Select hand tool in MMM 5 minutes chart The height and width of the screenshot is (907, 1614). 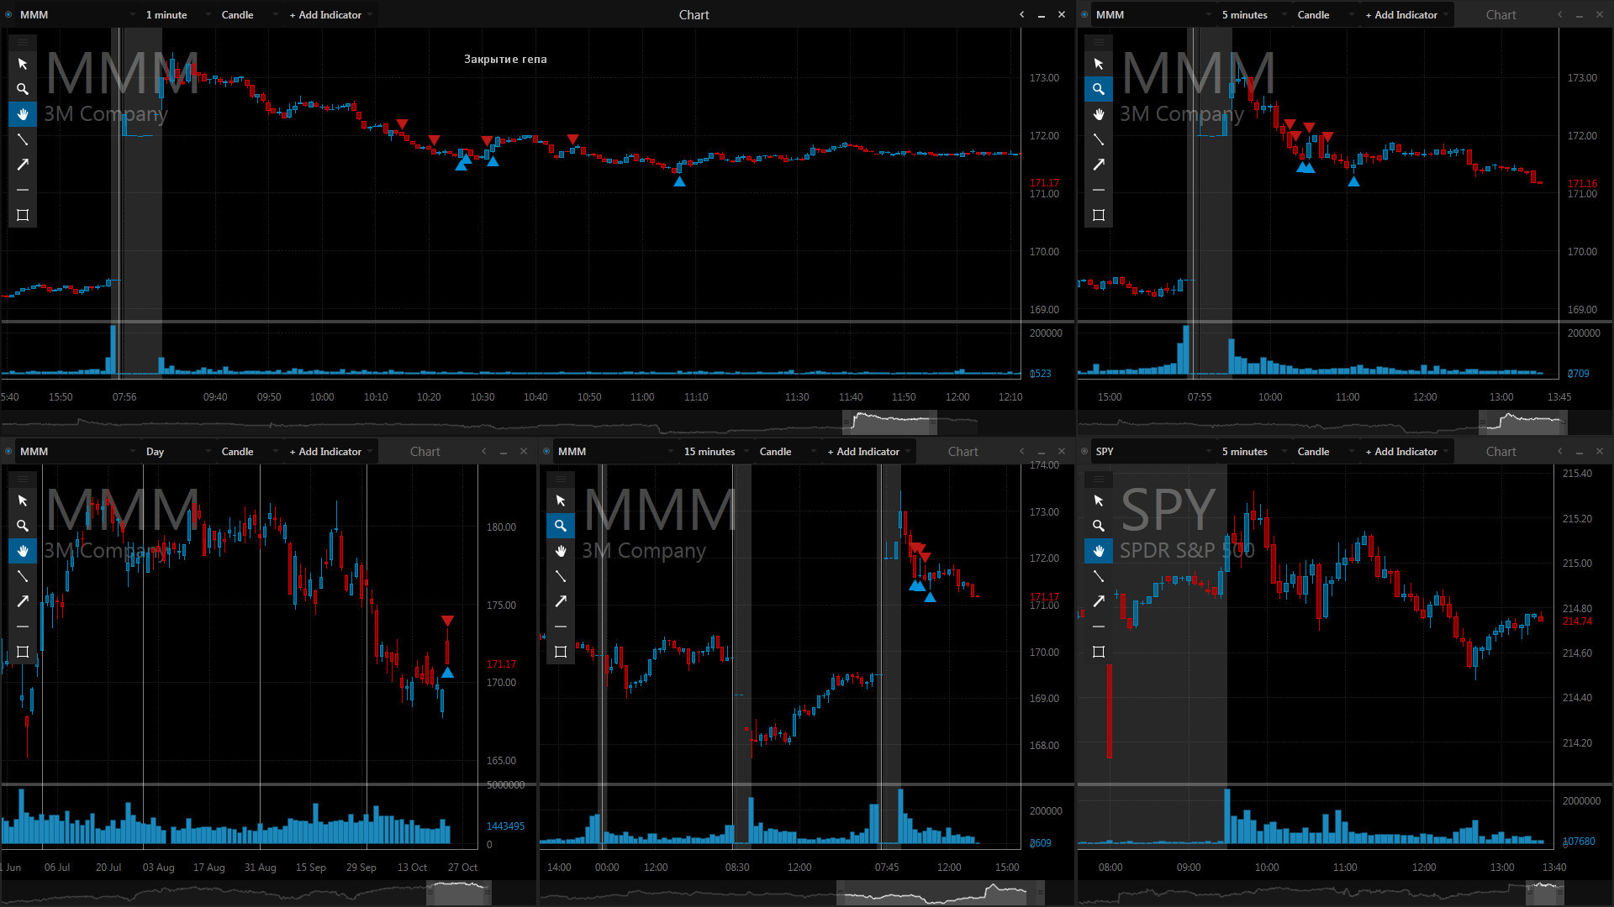click(1099, 114)
